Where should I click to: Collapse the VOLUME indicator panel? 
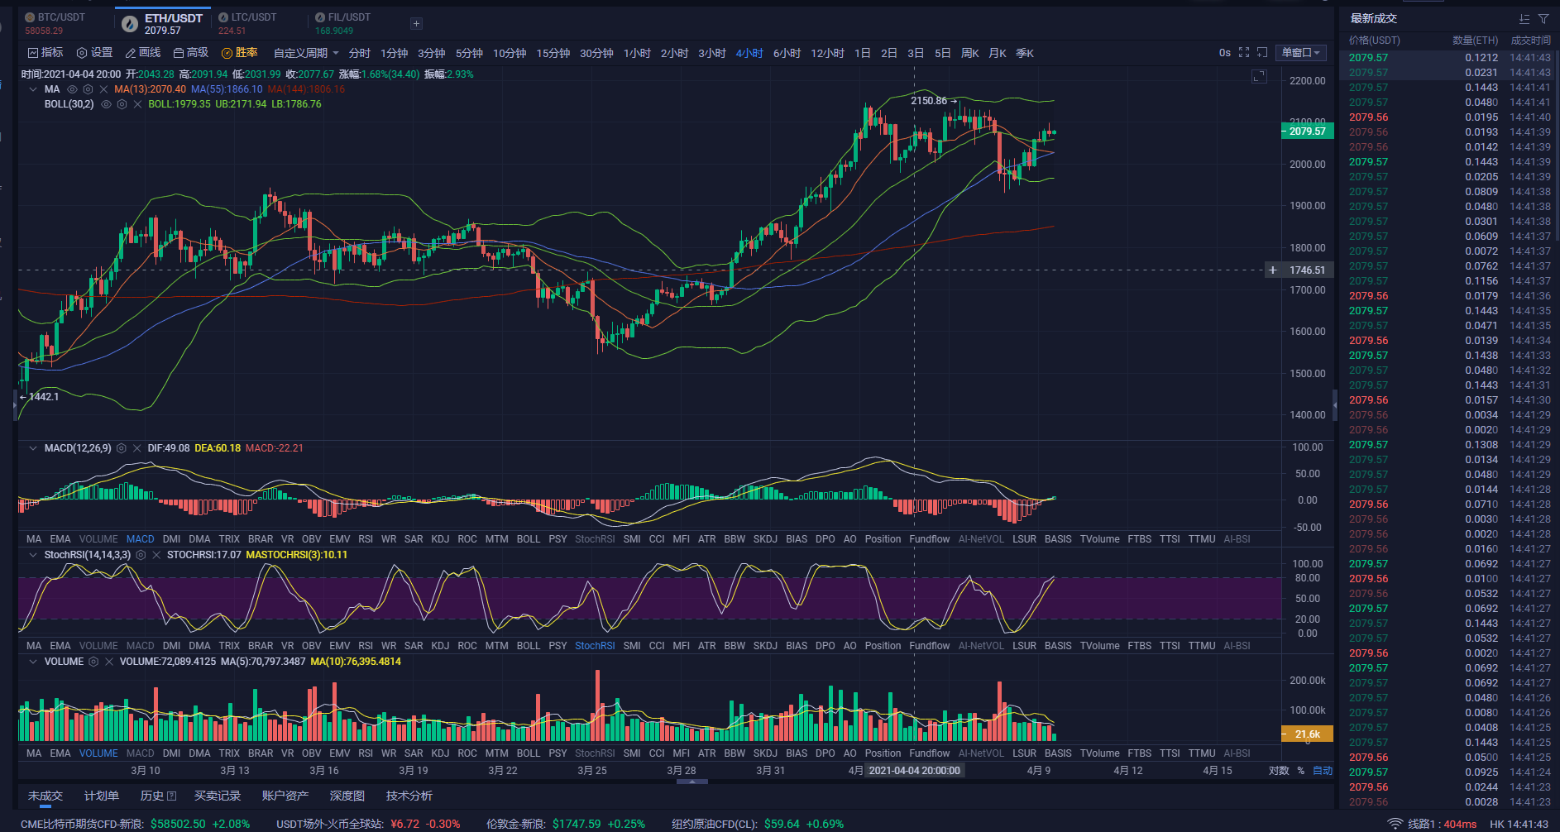tap(33, 662)
